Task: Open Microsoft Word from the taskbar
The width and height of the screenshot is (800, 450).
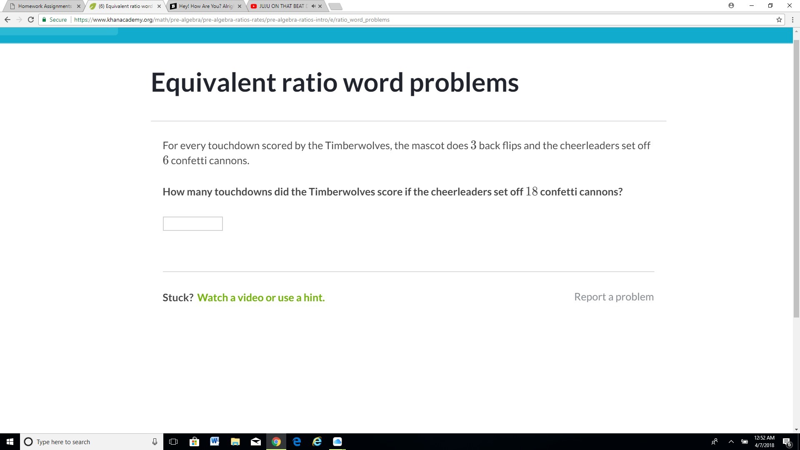Action: (x=215, y=442)
